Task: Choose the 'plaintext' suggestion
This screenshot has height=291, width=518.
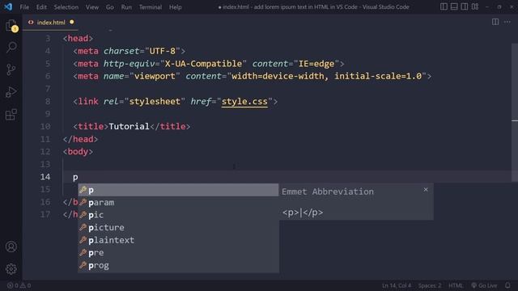Action: click(x=178, y=240)
